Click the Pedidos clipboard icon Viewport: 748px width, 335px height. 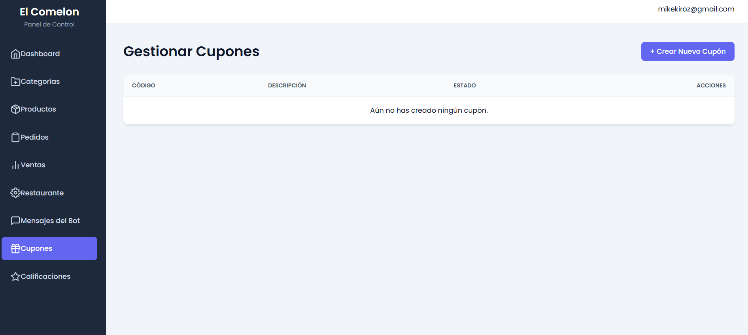pos(15,137)
